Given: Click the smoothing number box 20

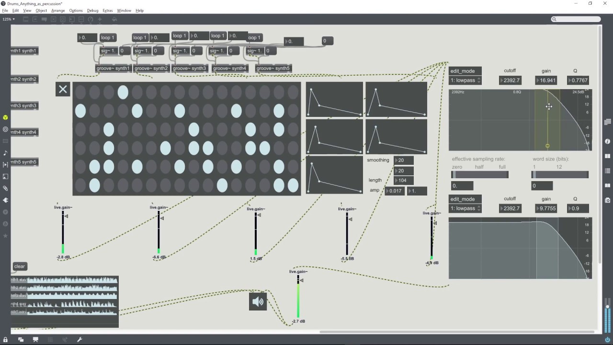Looking at the screenshot, I should pyautogui.click(x=403, y=160).
